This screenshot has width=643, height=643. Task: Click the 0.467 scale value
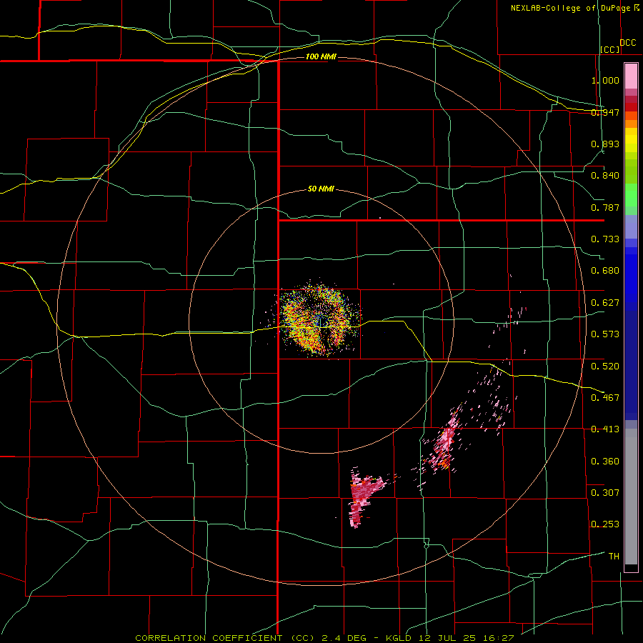[x=605, y=398]
